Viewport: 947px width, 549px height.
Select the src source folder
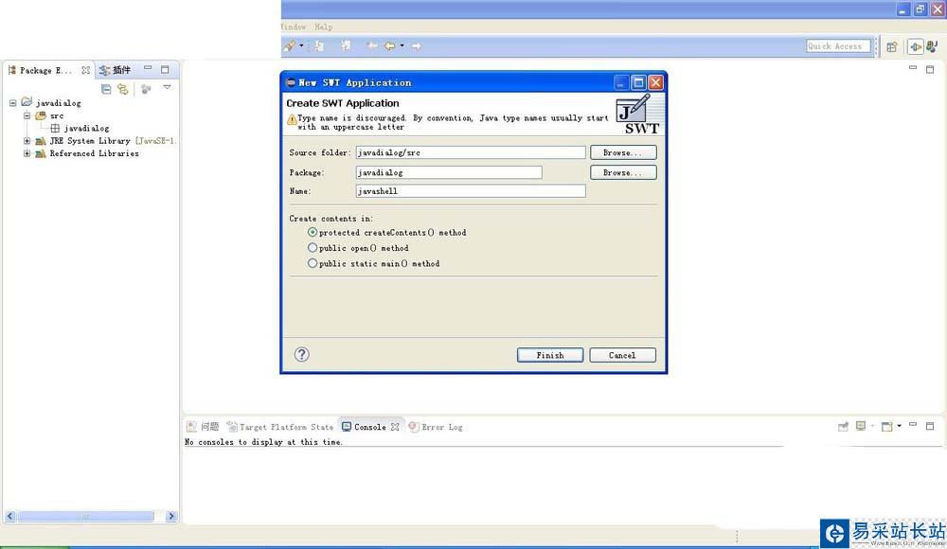49,115
